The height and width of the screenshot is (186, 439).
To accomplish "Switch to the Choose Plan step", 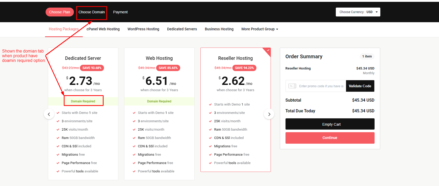I will pos(60,12).
